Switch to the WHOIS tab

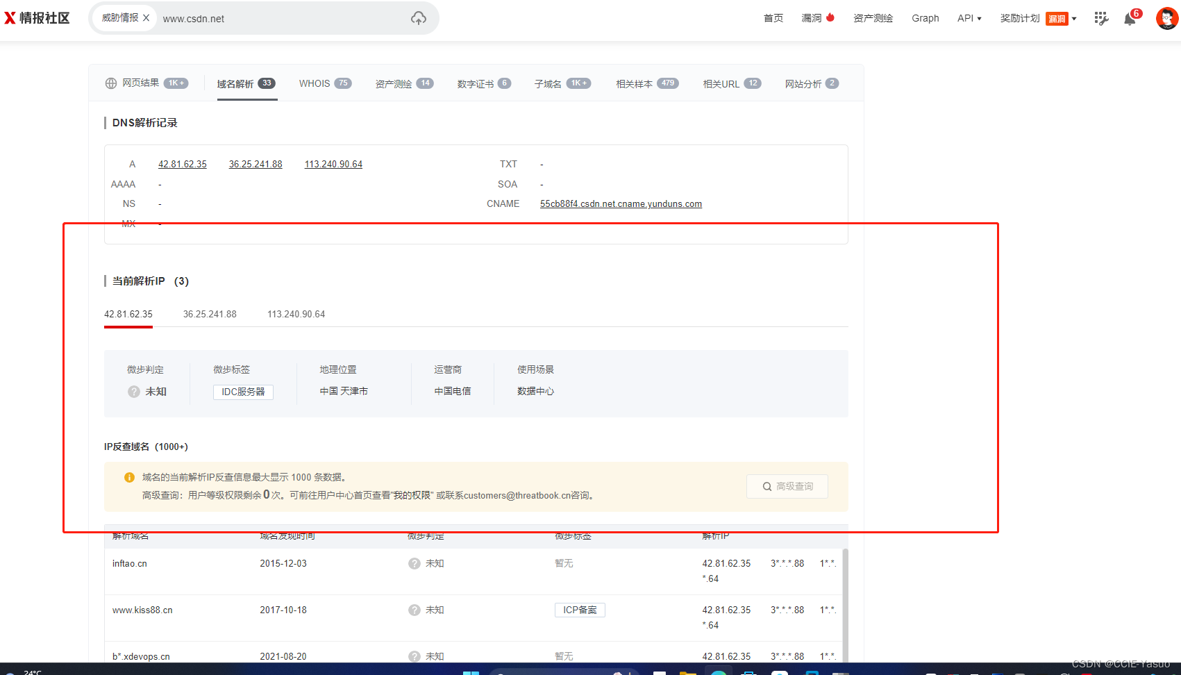[325, 83]
